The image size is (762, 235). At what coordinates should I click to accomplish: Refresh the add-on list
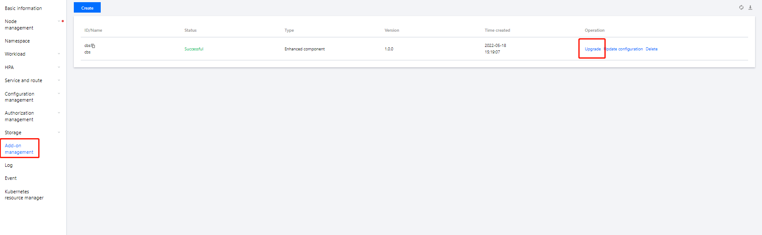click(x=741, y=7)
